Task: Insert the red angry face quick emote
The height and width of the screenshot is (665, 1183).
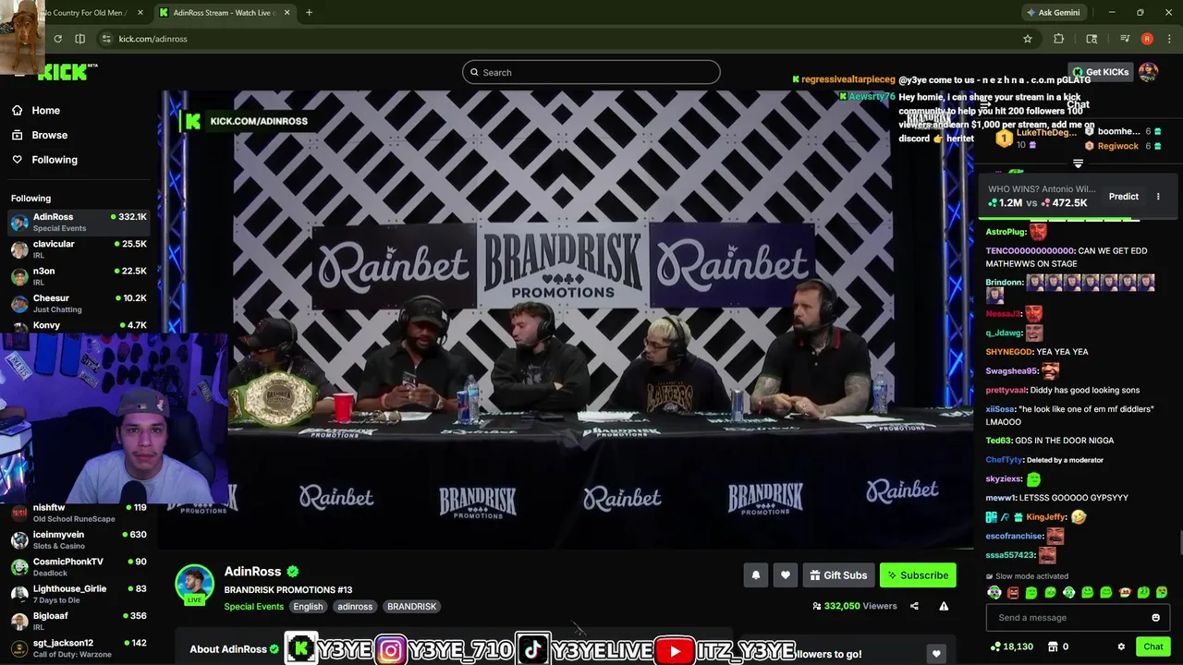Action: (1013, 593)
